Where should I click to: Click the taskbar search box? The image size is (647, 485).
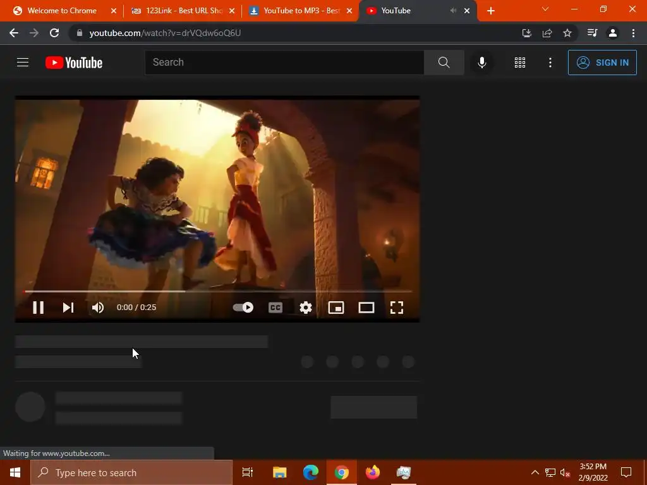click(x=131, y=472)
